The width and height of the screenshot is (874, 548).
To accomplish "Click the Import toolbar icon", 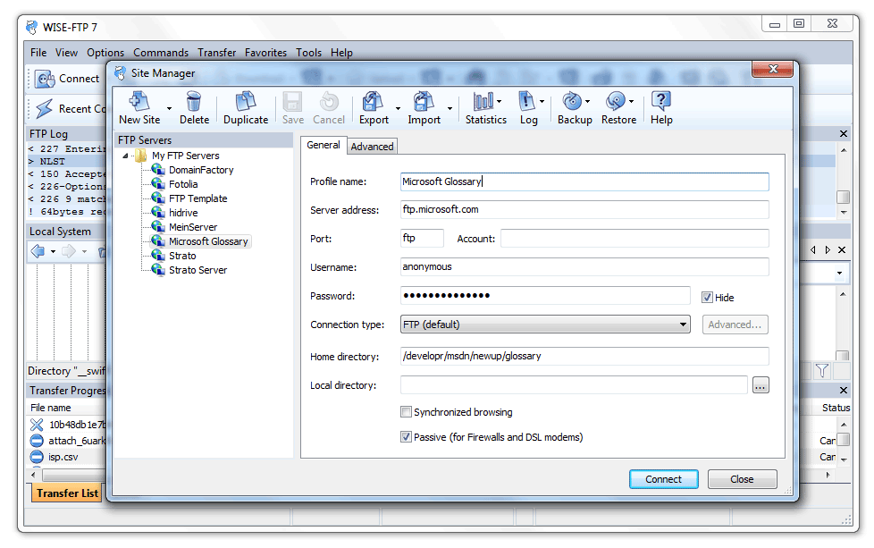I will 424,101.
